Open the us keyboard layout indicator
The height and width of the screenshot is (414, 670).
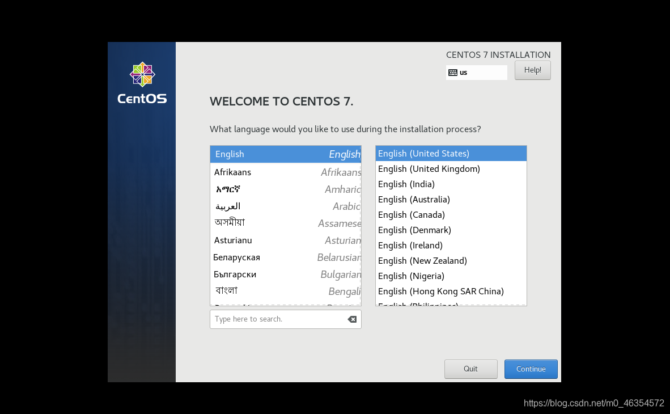click(x=477, y=73)
